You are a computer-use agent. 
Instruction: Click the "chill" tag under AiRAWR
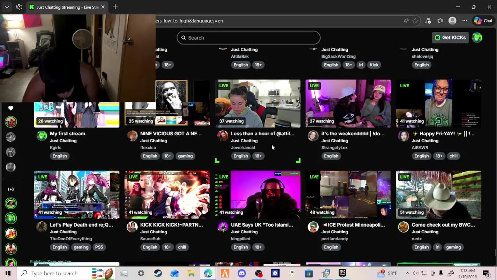coord(454,156)
